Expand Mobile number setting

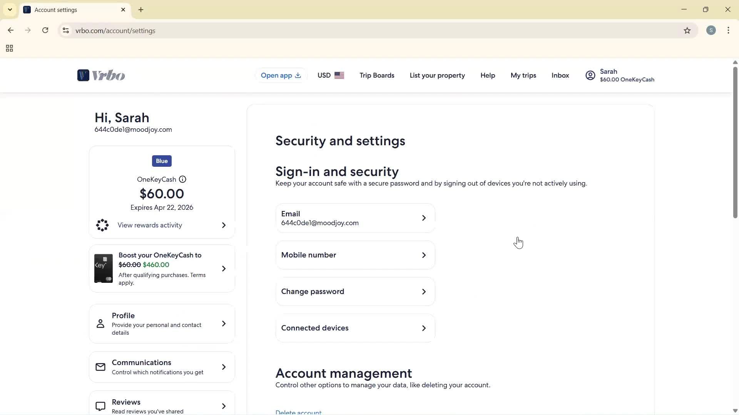(355, 255)
